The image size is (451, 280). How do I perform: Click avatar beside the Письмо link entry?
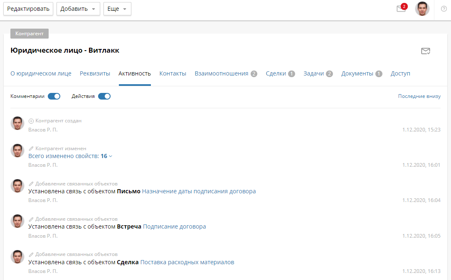click(x=17, y=186)
